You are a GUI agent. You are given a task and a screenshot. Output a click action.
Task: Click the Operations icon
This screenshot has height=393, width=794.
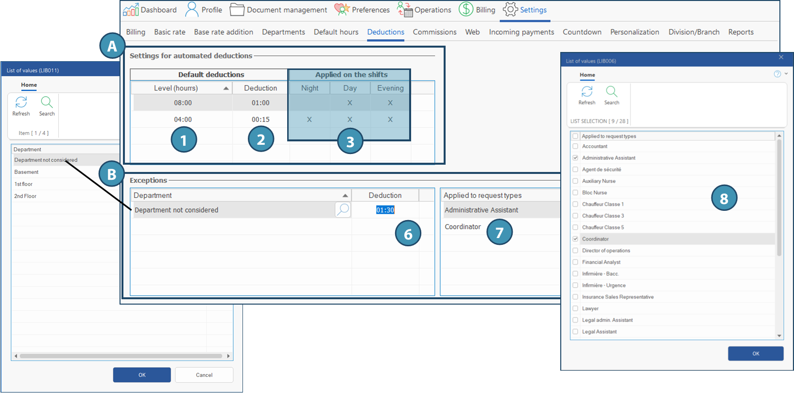(405, 10)
